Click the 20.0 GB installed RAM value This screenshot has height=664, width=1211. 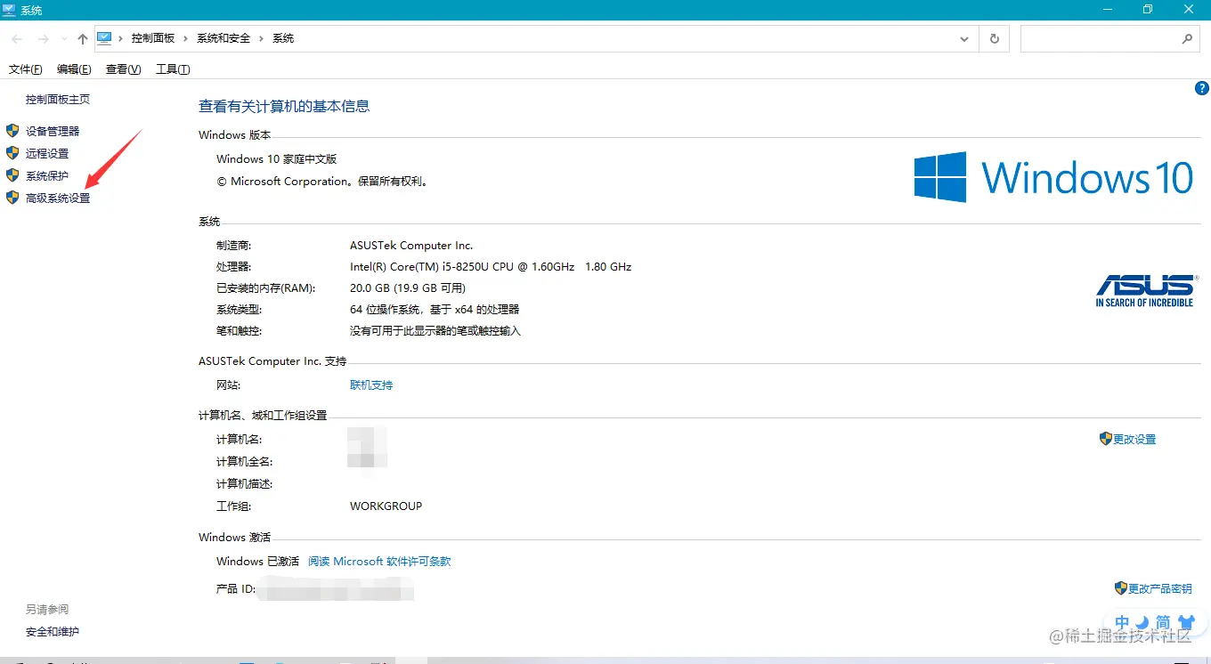click(408, 288)
